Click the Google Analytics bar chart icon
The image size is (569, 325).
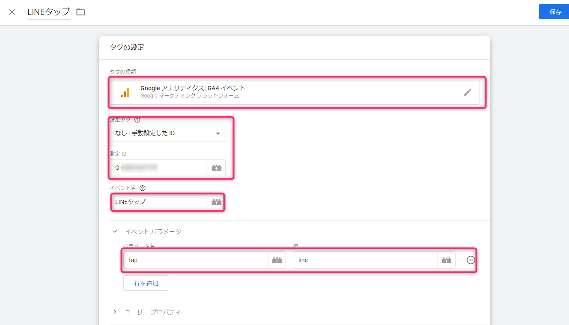[125, 92]
